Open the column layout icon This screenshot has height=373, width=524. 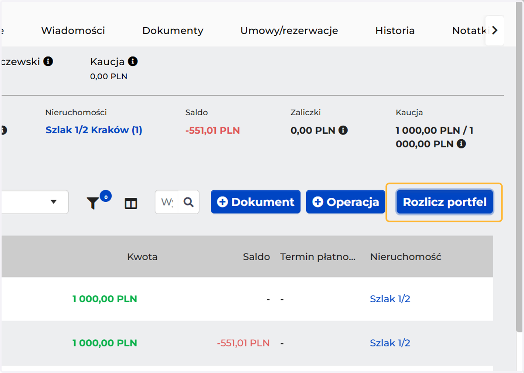131,204
